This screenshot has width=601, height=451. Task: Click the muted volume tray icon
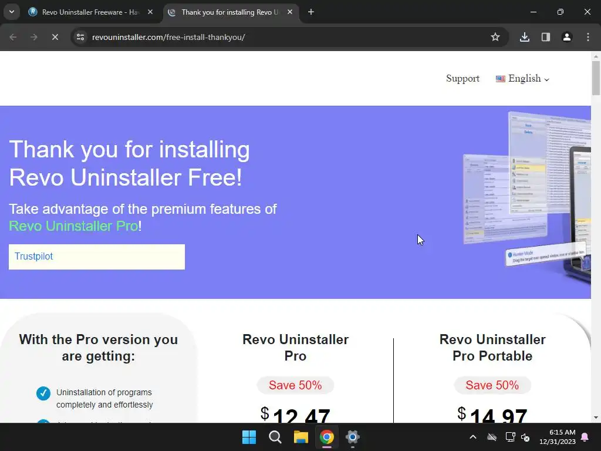[525, 437]
